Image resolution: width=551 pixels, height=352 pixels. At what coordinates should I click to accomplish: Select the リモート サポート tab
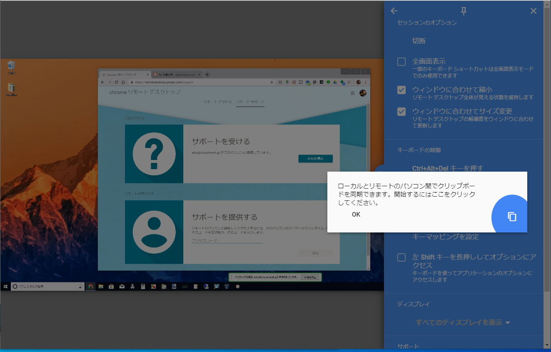[x=250, y=102]
